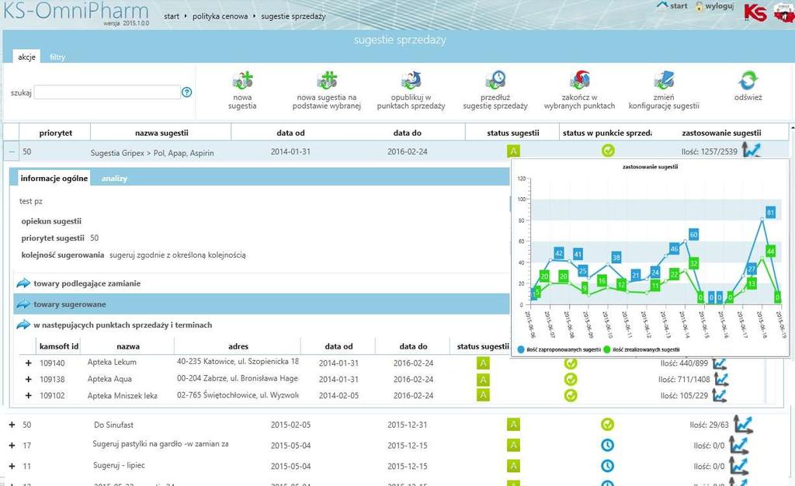795x486 pixels.
Task: Open search help question mark icon
Action: [186, 92]
